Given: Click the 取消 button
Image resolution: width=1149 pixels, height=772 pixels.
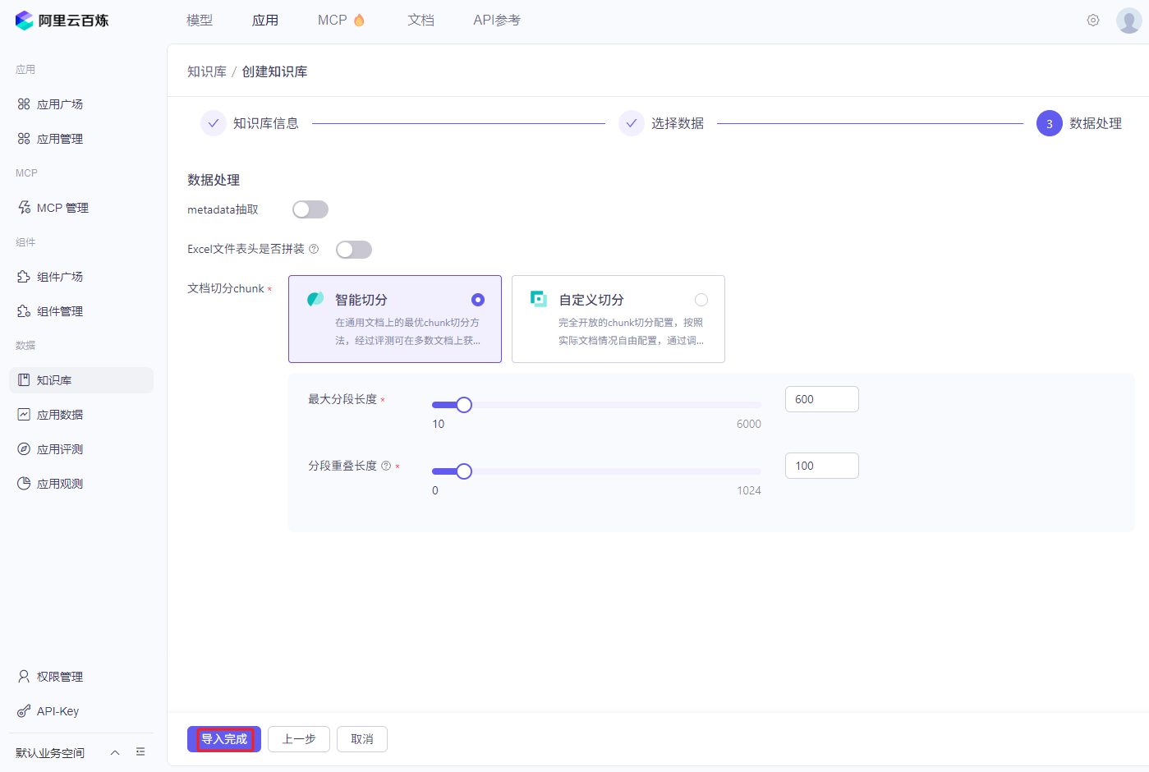Looking at the screenshot, I should (362, 739).
